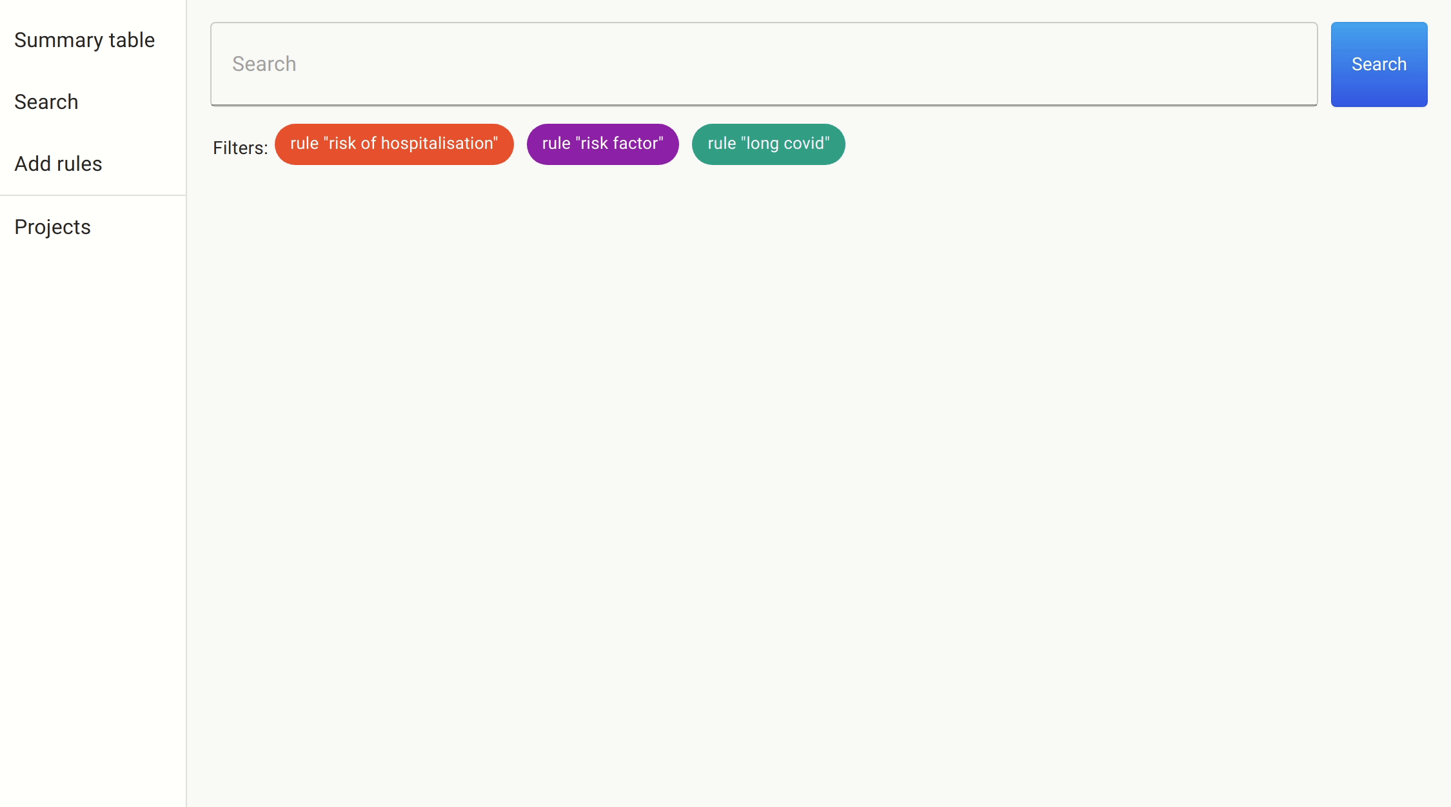Go to Search in the sidebar

click(x=46, y=102)
